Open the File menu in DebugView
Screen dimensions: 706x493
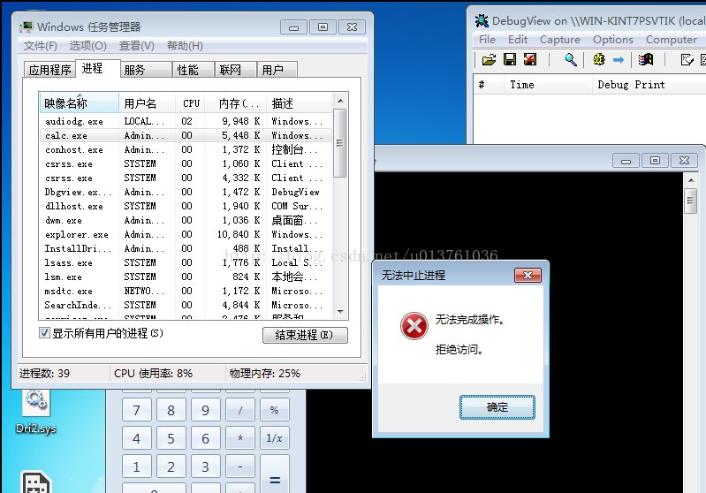tap(487, 40)
